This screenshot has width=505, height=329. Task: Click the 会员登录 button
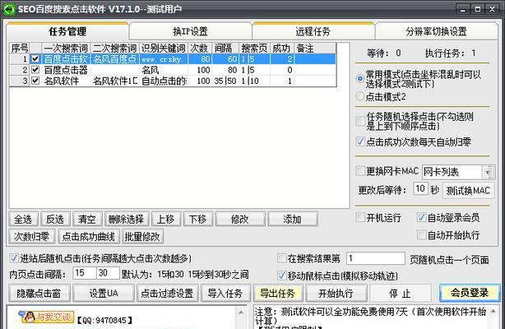(470, 293)
